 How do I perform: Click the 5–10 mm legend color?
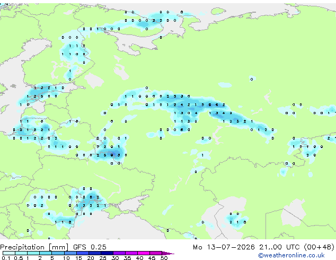[x=58, y=253]
